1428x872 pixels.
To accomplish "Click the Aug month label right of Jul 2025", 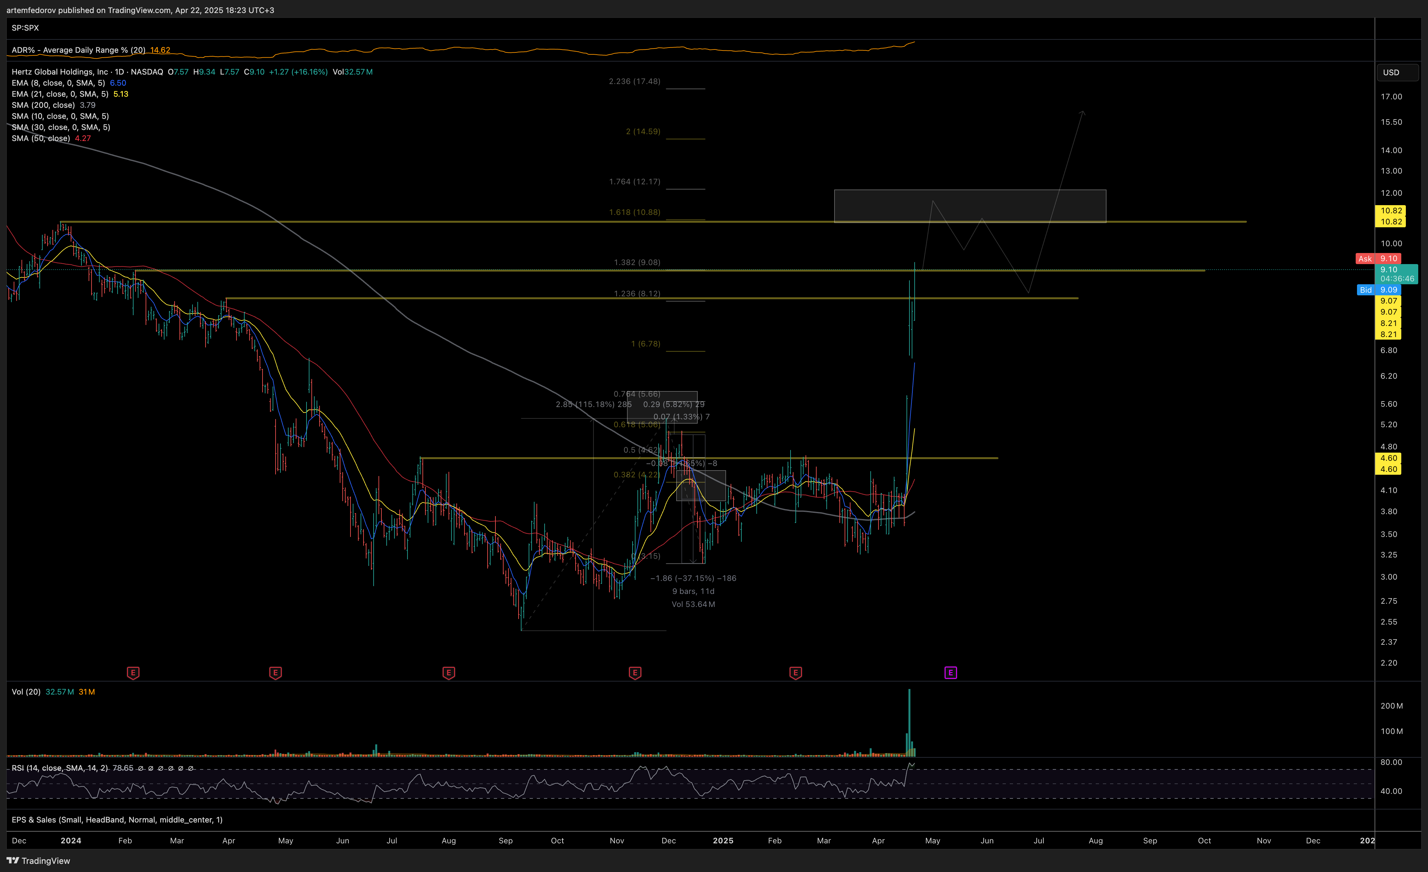I will coord(1095,840).
